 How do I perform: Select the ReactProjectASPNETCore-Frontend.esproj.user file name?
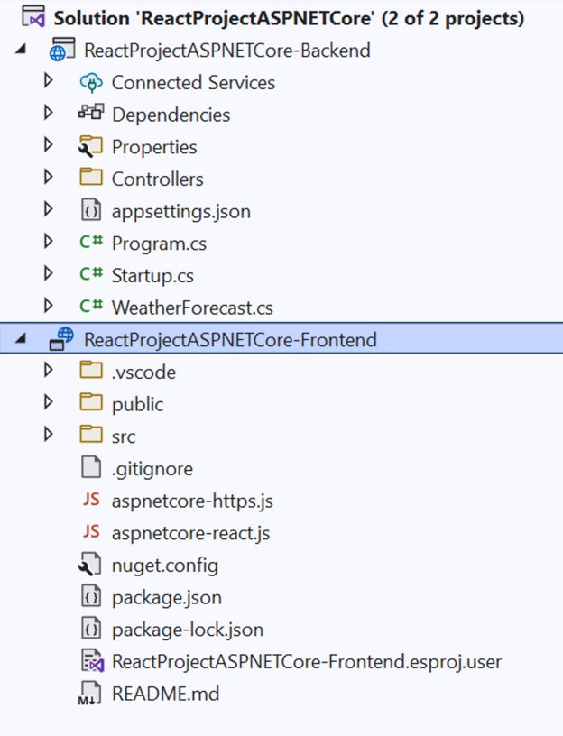[307, 662]
